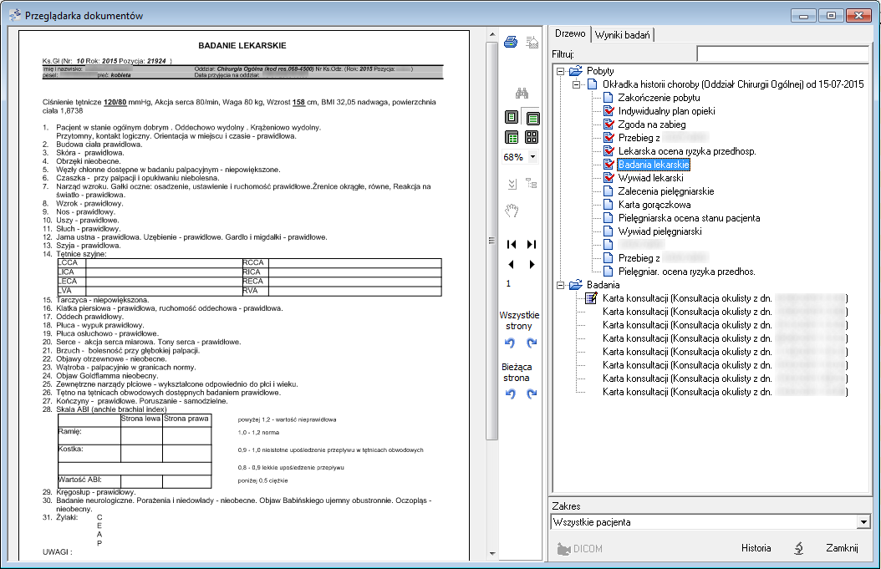Viewport: 881px width, 569px height.
Task: Click the Badania open-folder icon
Action: pyautogui.click(x=575, y=286)
